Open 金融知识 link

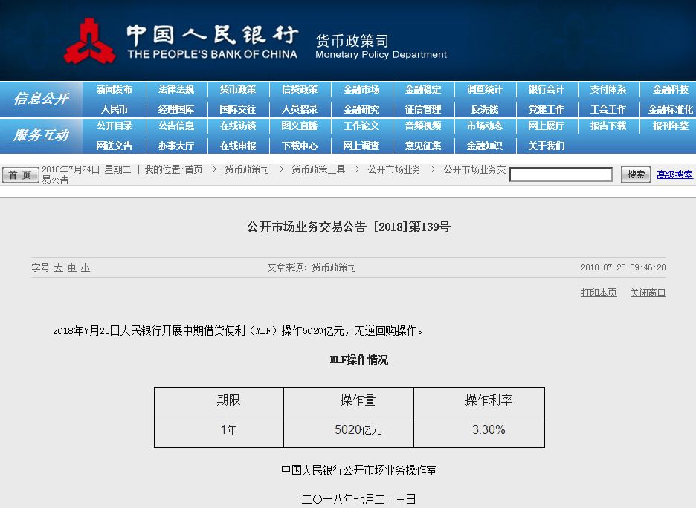tap(485, 146)
